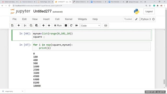Open the Cell menu
Image resolution: width=167 pixels, height=94 pixels.
[x=57, y=19]
